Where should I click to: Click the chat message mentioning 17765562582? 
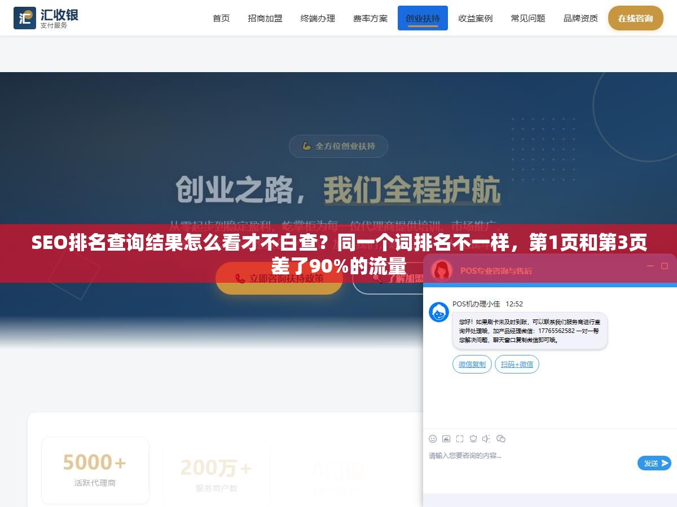click(x=530, y=331)
